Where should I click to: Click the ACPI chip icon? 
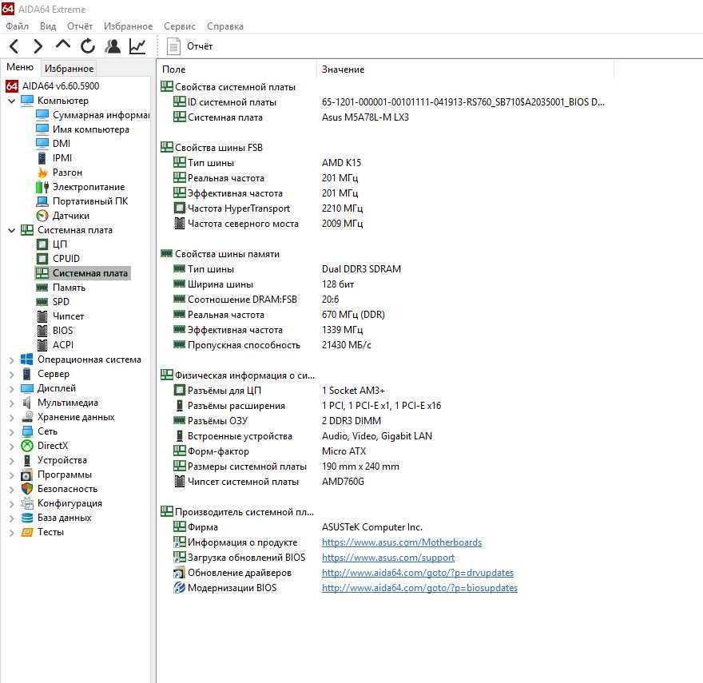point(42,345)
